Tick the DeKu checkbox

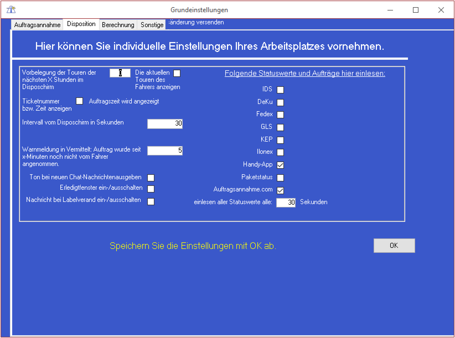coord(280,102)
